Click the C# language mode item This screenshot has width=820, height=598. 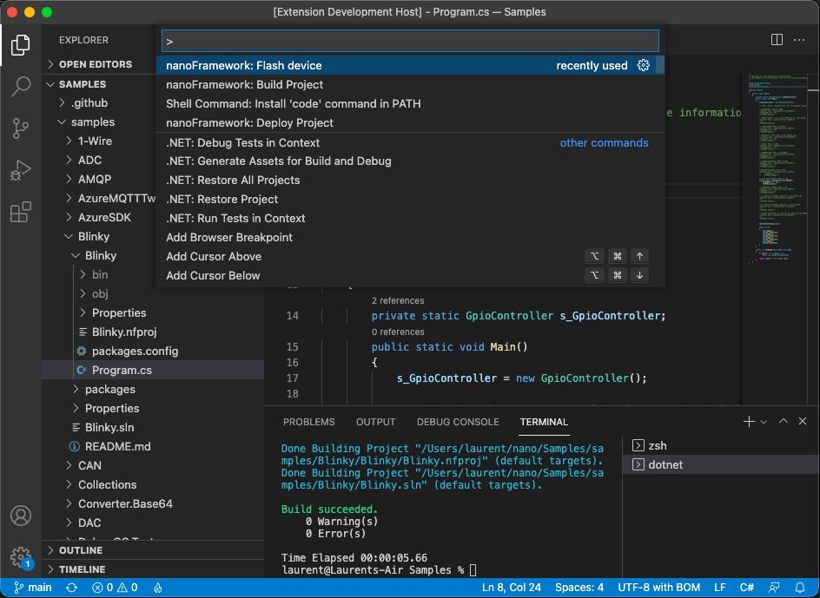pyautogui.click(x=747, y=588)
